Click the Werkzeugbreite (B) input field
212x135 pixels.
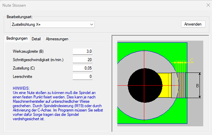click(82, 51)
